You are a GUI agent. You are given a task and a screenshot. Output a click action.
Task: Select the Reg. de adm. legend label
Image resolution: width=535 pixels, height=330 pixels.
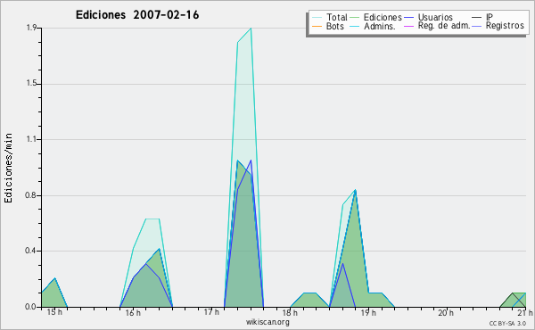pyautogui.click(x=444, y=26)
